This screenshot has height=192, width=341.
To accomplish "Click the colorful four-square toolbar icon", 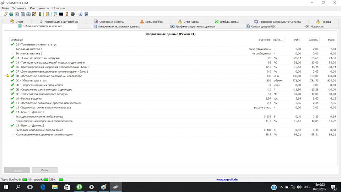I will 34,14.
